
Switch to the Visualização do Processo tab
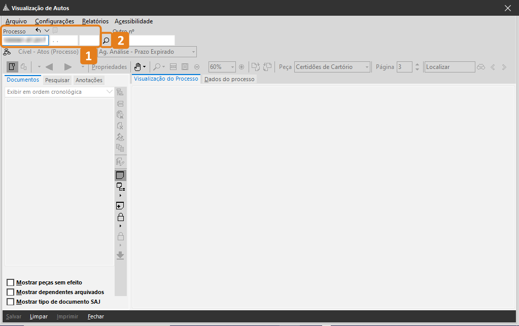point(166,79)
